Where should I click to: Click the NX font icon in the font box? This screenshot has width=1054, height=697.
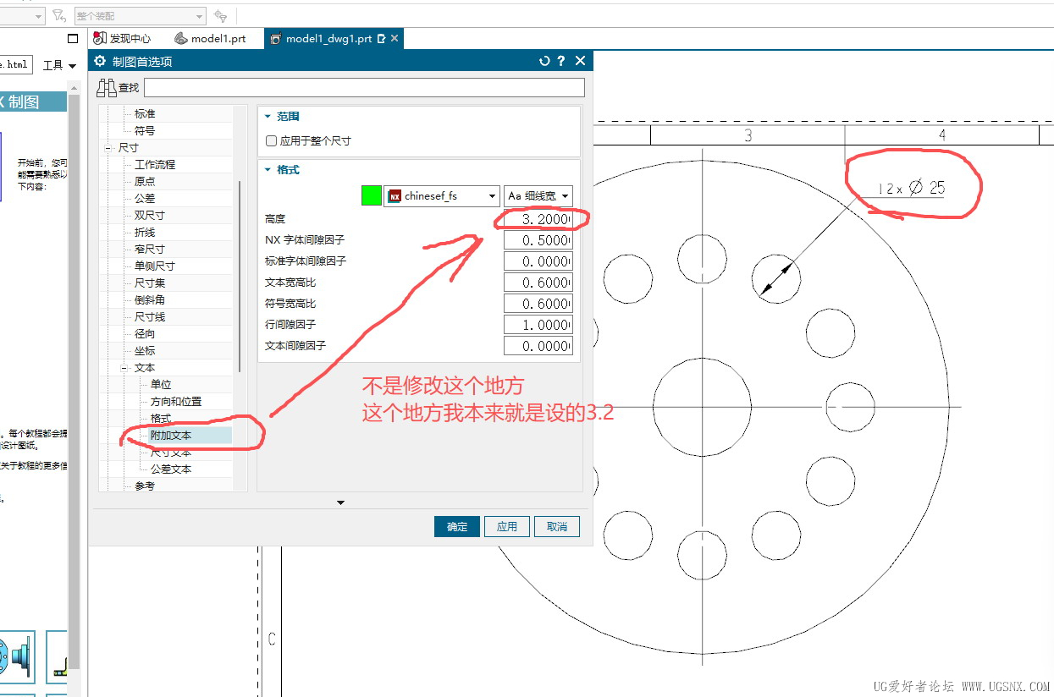395,196
